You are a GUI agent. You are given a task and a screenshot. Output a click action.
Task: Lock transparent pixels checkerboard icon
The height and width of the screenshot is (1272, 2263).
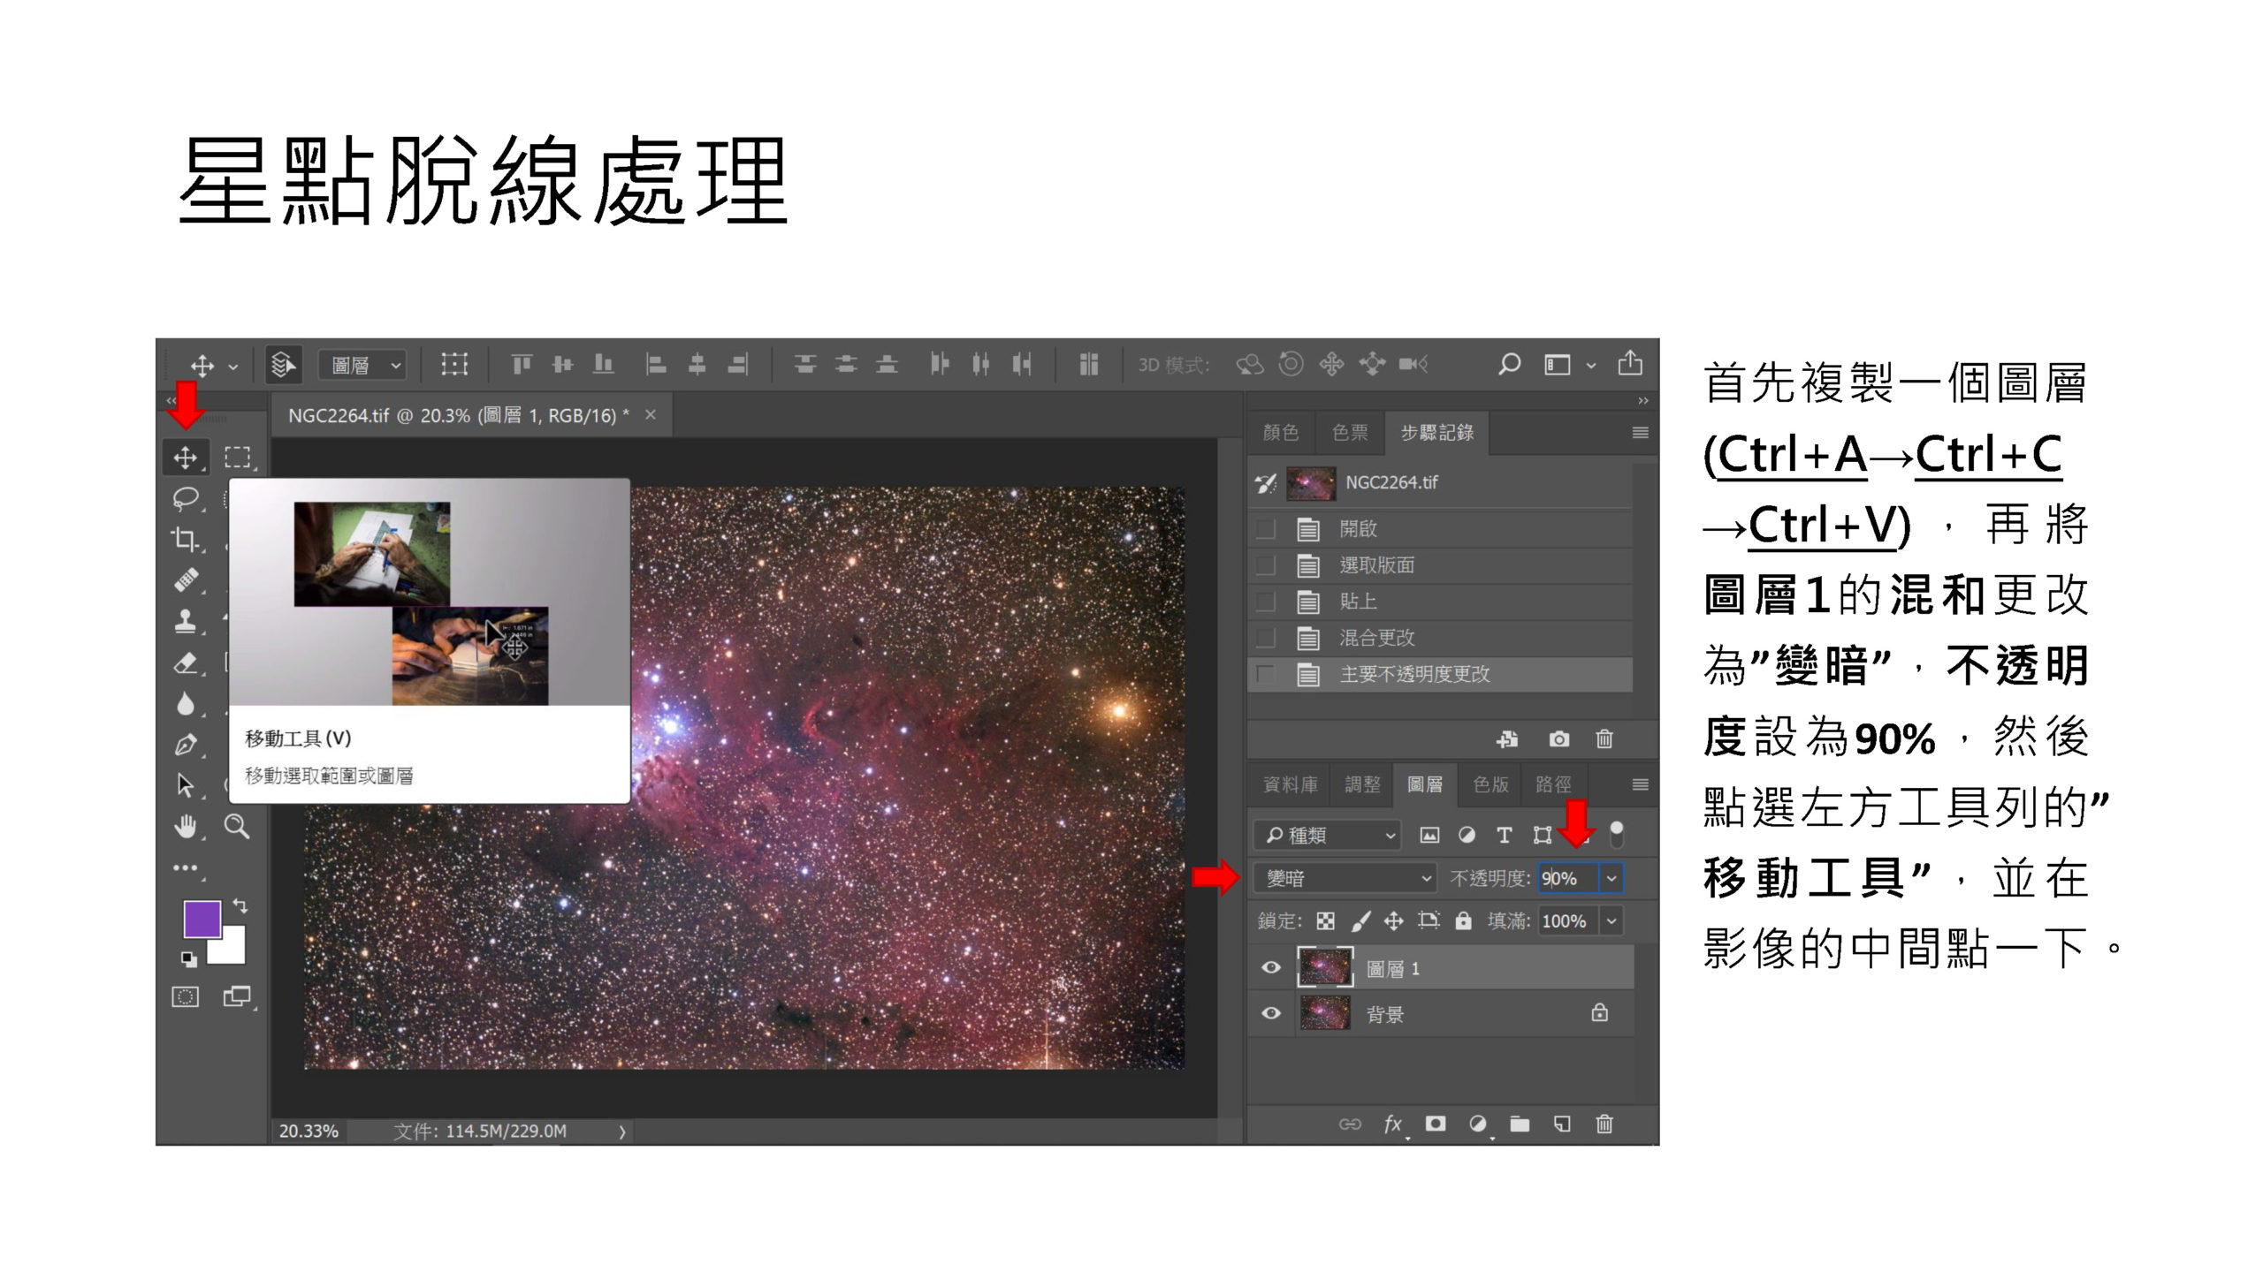pos(1325,921)
